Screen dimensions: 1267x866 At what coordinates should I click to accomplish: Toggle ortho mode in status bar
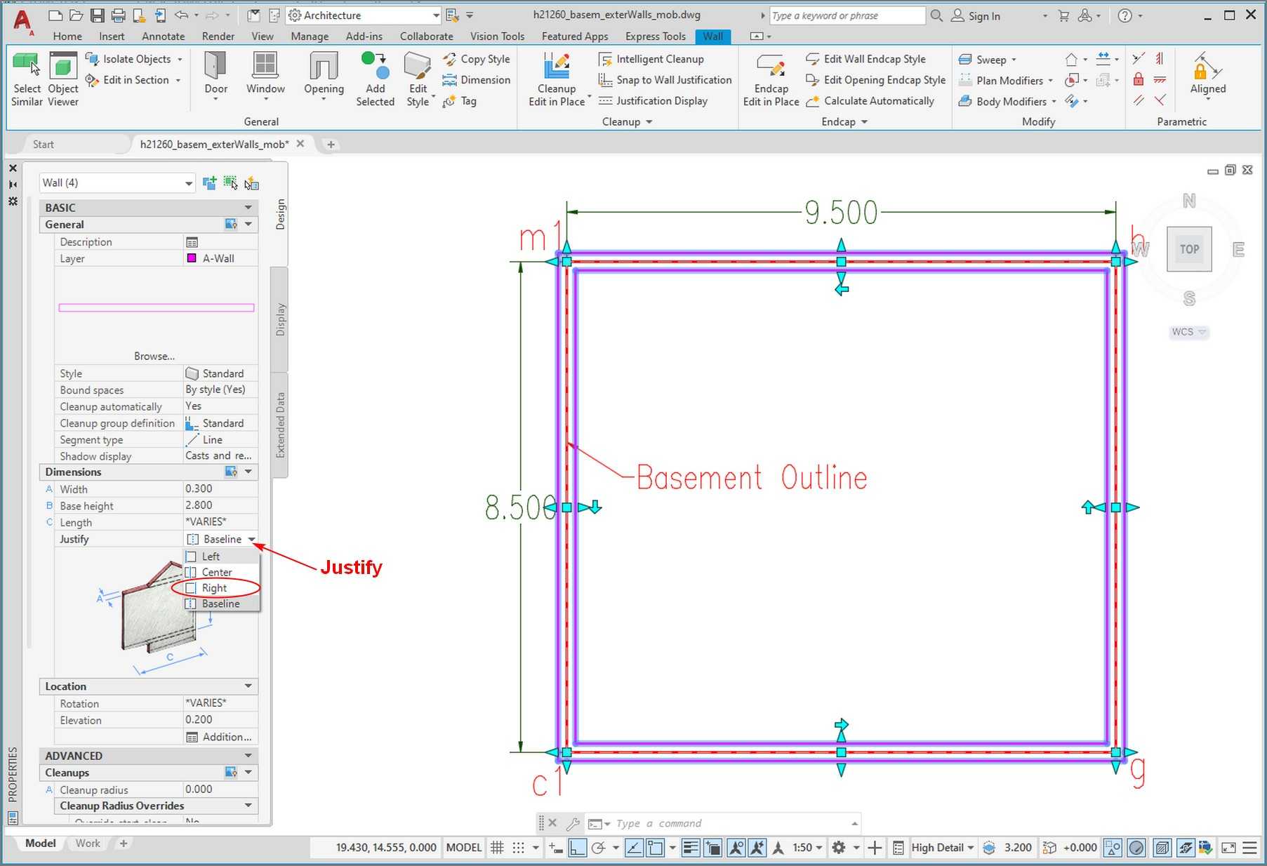tap(577, 848)
